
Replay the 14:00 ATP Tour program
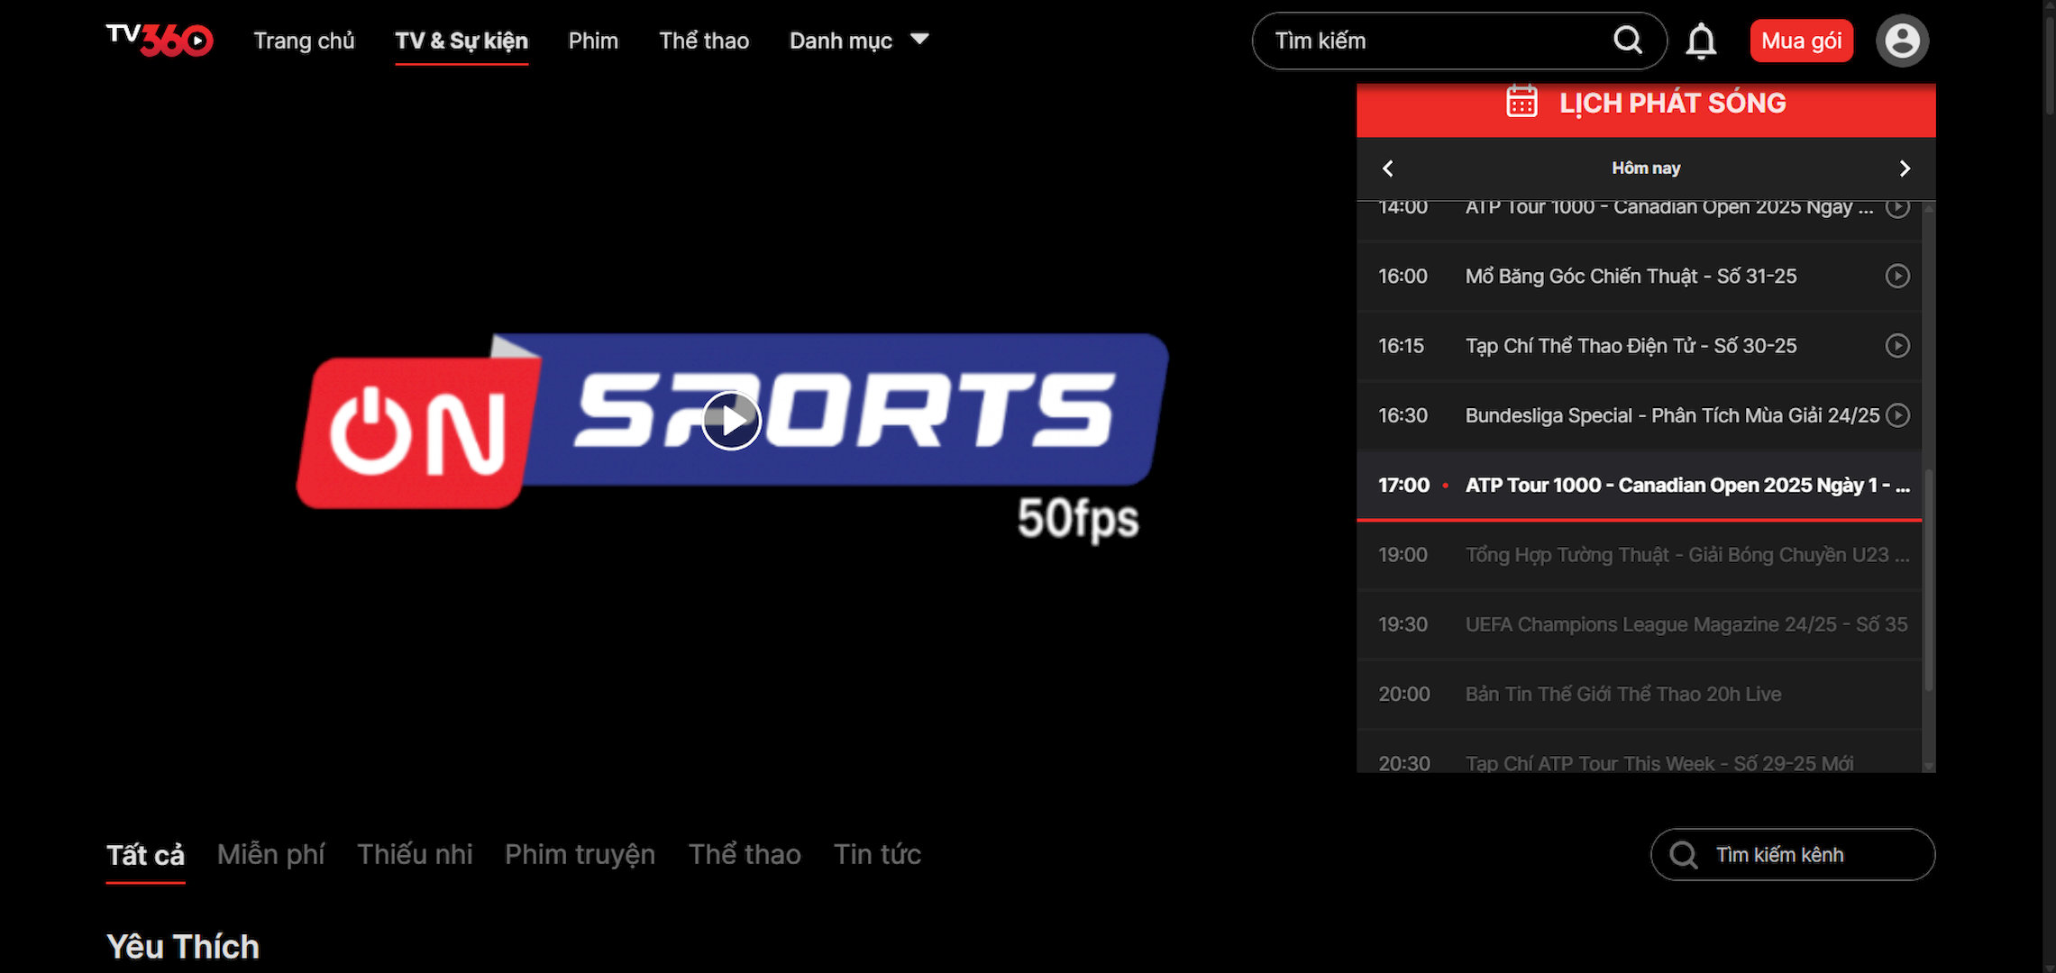pos(1897,207)
